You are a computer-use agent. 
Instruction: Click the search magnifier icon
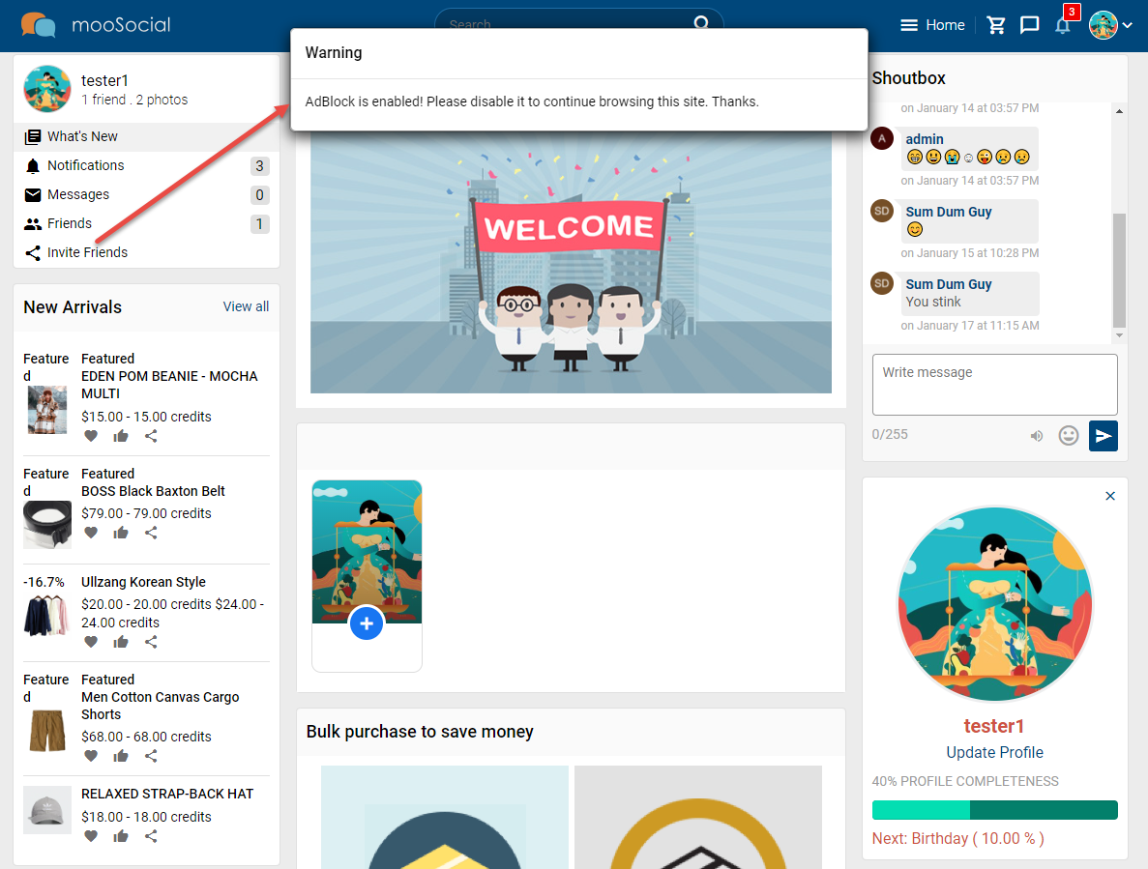point(701,22)
